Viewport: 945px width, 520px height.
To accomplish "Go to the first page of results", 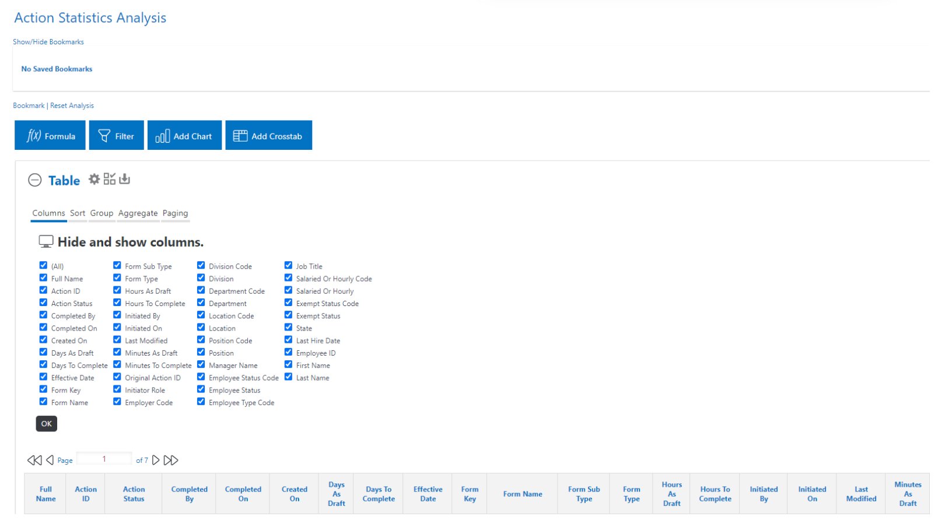I will pyautogui.click(x=34, y=460).
